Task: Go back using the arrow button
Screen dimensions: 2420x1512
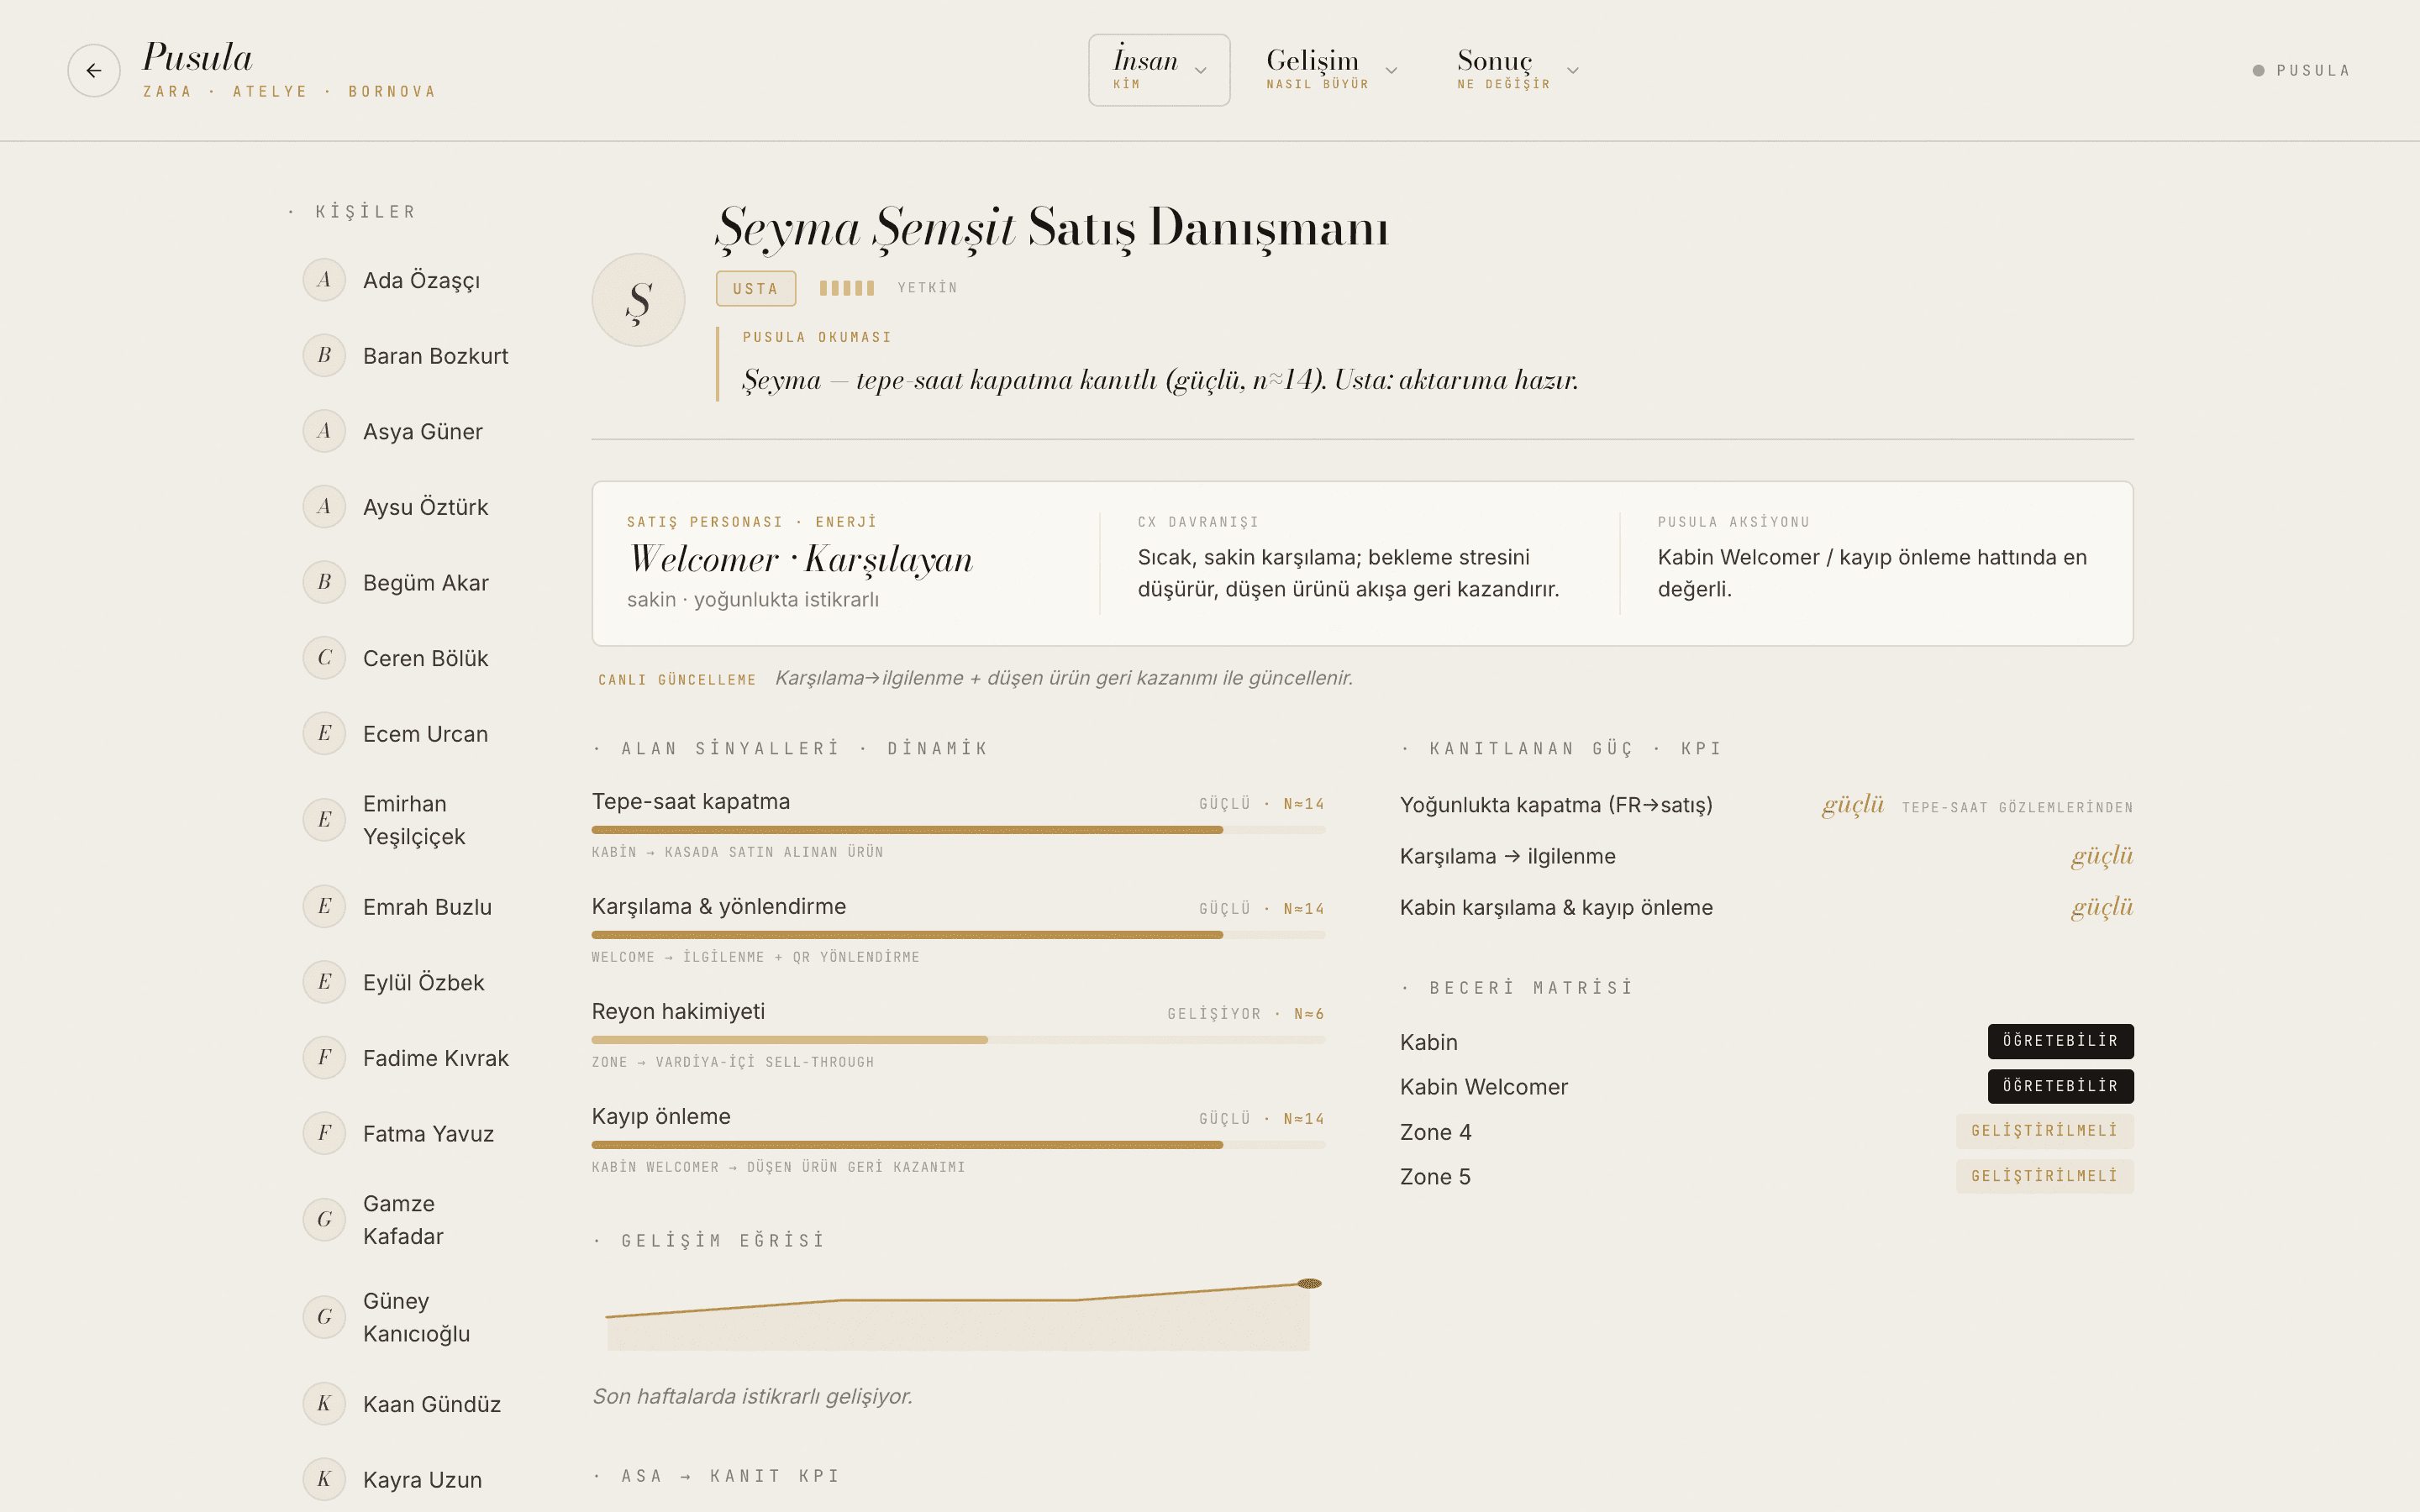Action: point(94,70)
